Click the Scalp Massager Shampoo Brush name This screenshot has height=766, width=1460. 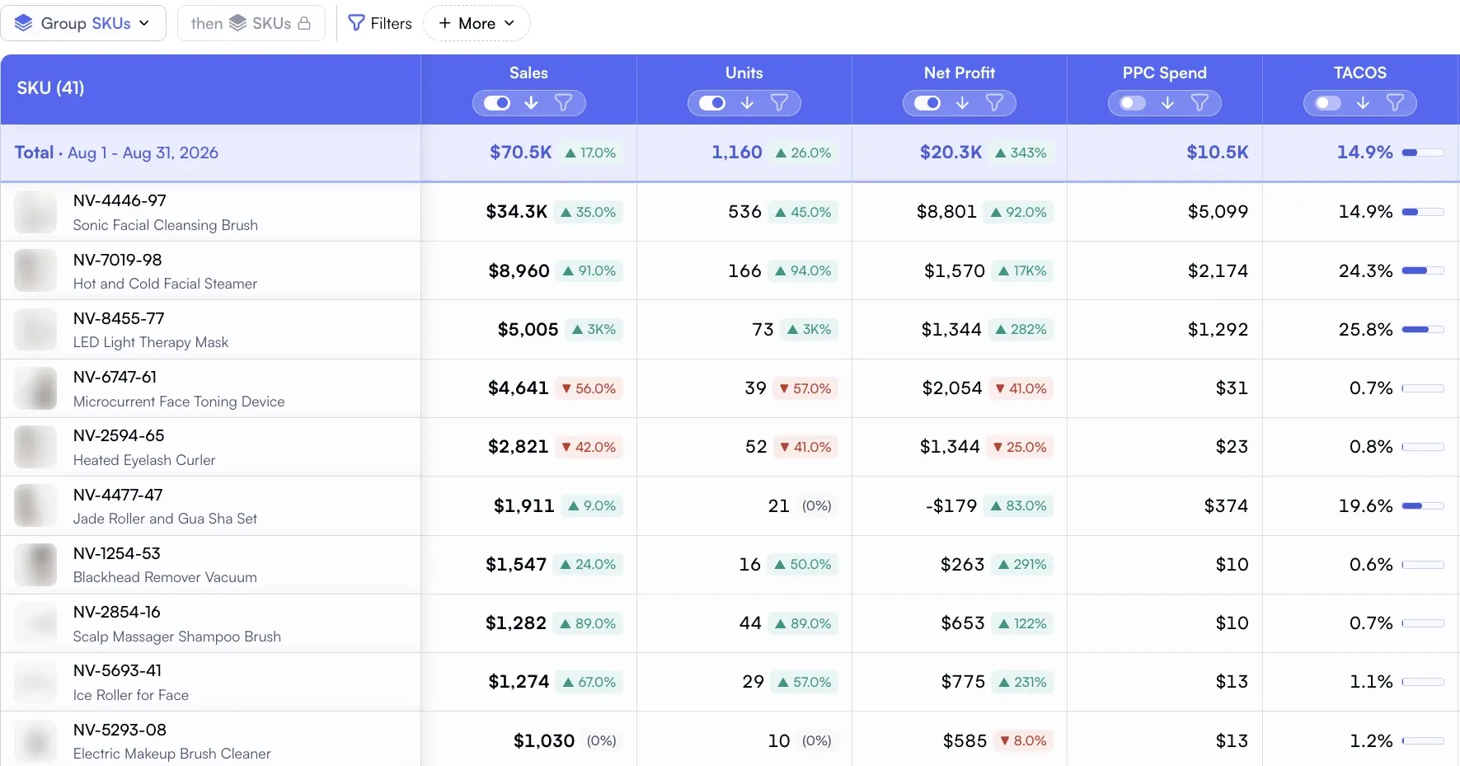click(177, 637)
